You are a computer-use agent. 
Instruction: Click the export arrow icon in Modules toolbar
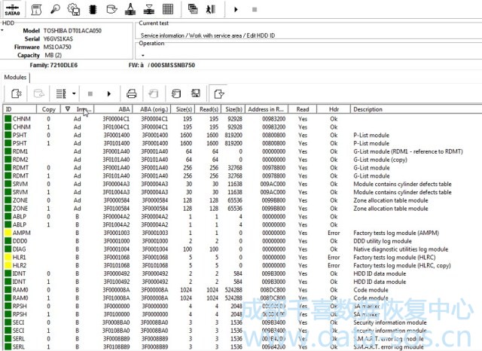(x=218, y=94)
